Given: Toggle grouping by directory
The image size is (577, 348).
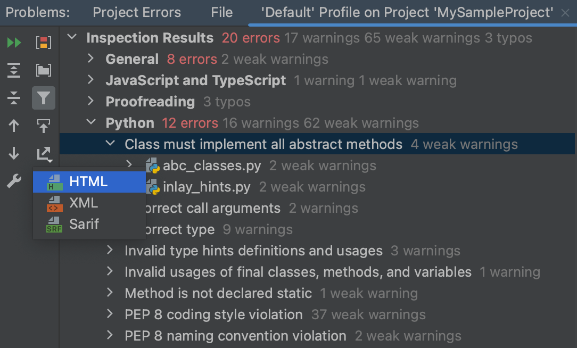Looking at the screenshot, I should coord(44,70).
